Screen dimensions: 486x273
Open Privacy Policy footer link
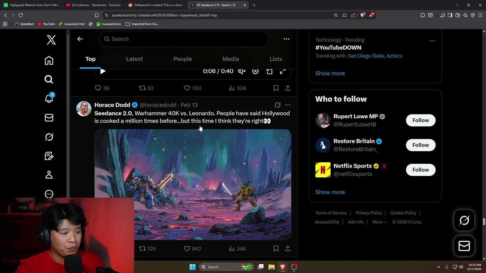coord(368,213)
